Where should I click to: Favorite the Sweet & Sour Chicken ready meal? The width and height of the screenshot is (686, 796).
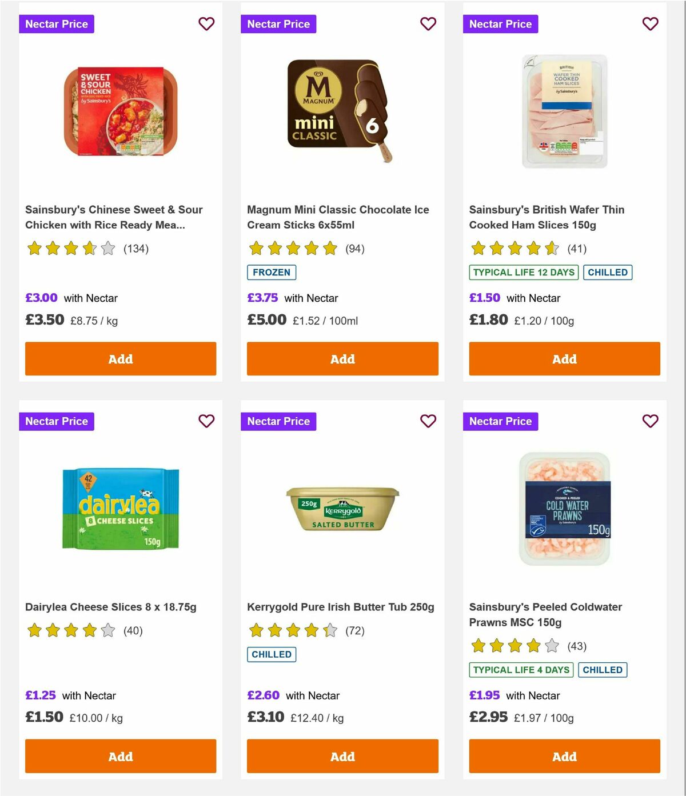pyautogui.click(x=206, y=24)
